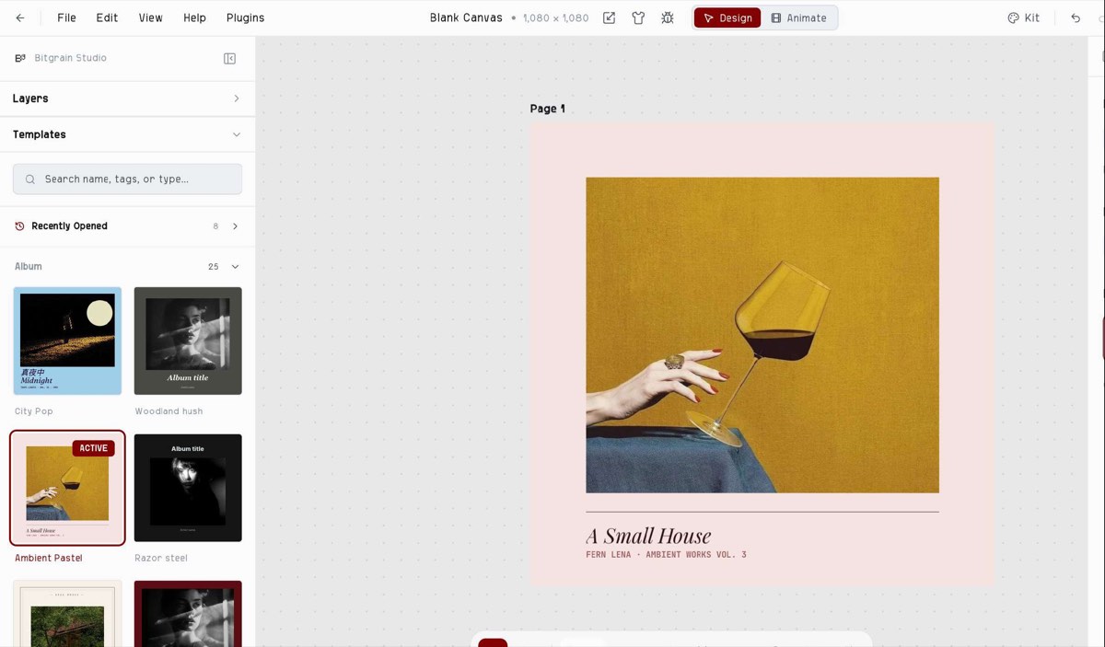Image resolution: width=1105 pixels, height=647 pixels.
Task: Collapse the Templates panel
Action: (x=127, y=134)
